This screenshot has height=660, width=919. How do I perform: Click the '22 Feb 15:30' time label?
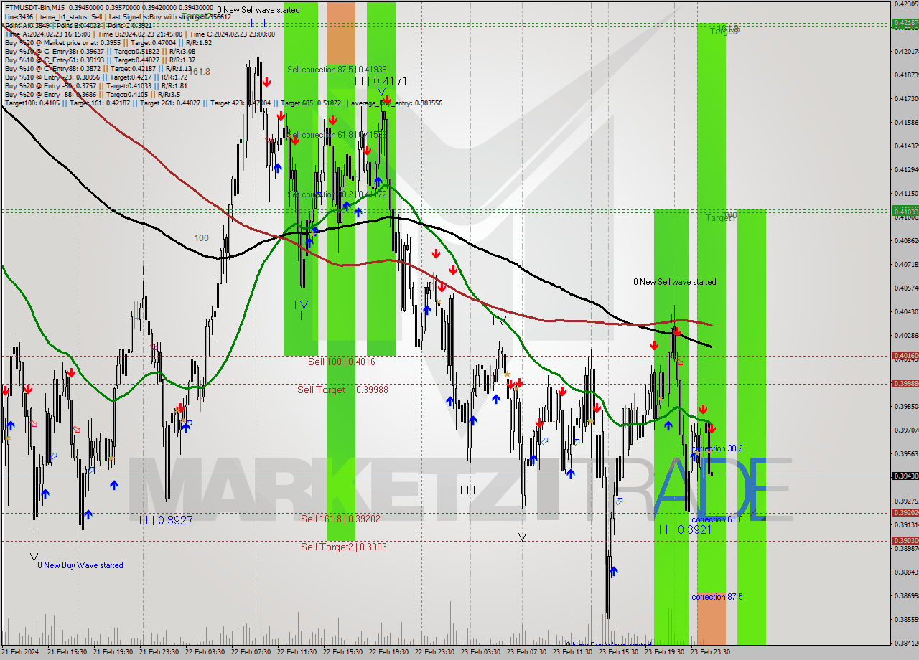[x=343, y=652]
